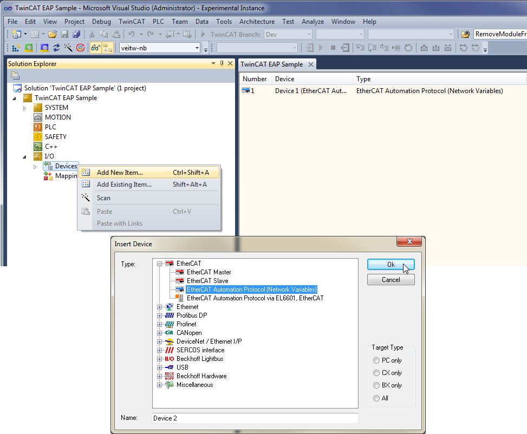527x434 pixels.
Task: Open the veitw-nb target system dropdown
Action: coord(197,48)
